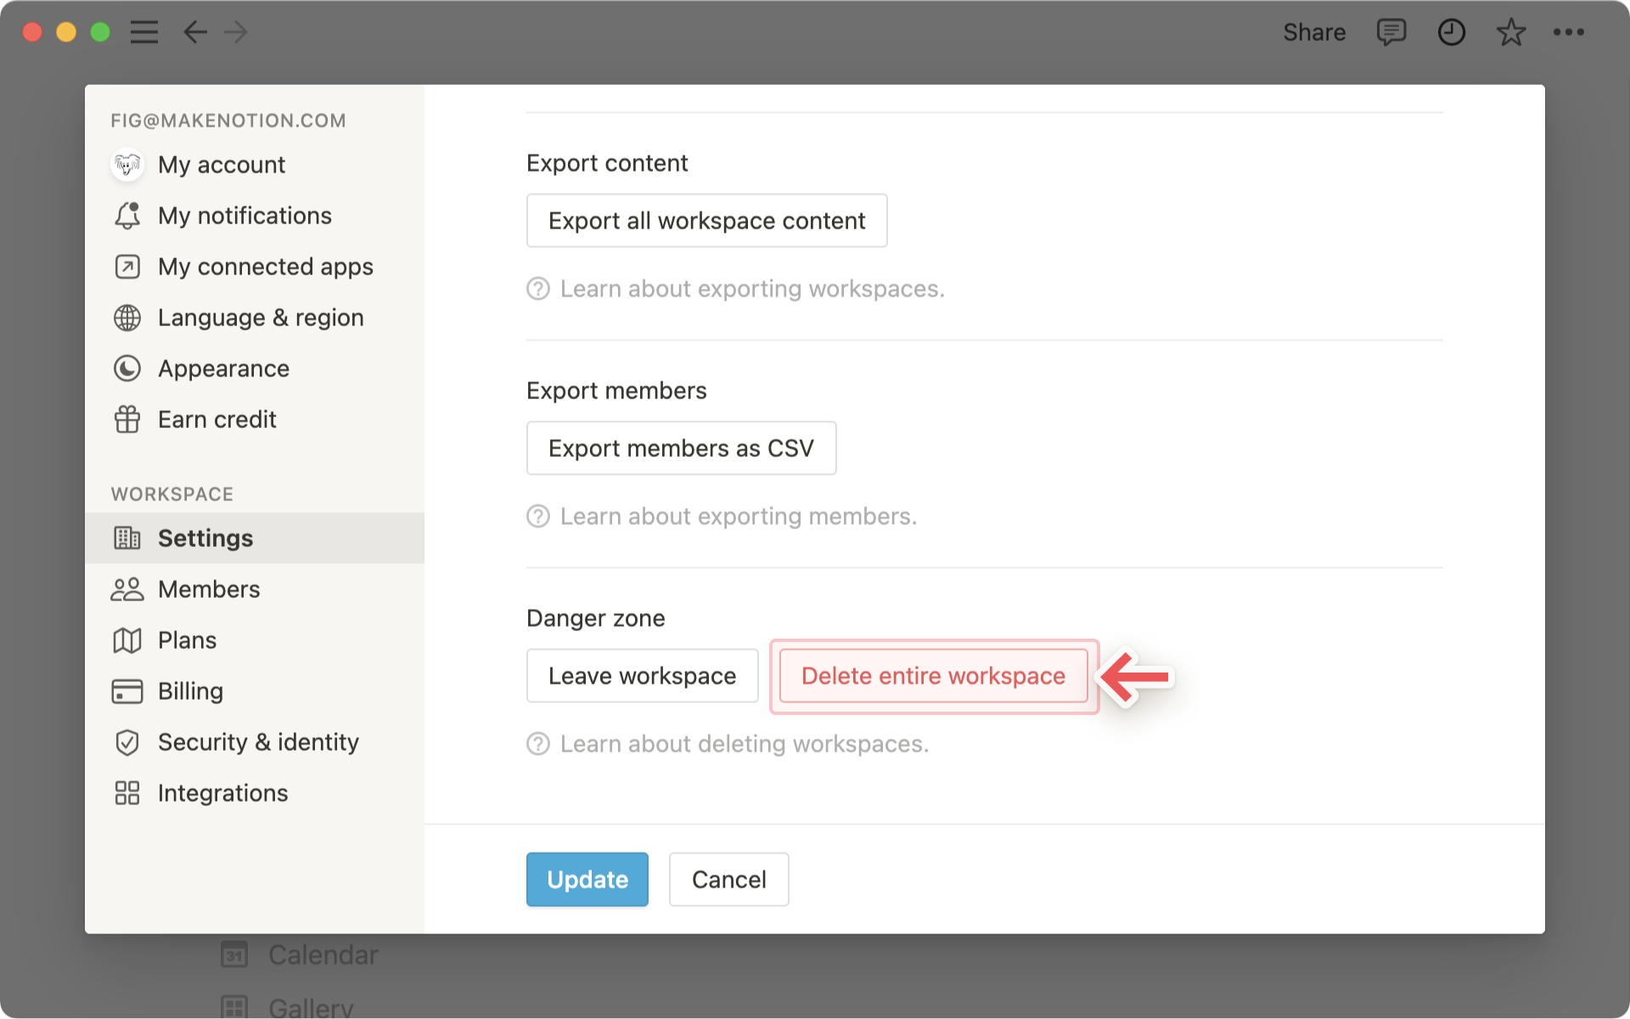1630x1019 pixels.
Task: Toggle the sidebar hamburger icon
Action: pyautogui.click(x=144, y=32)
